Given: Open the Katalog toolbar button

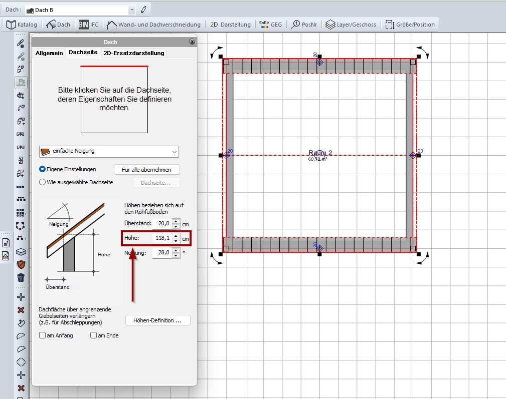Looking at the screenshot, I should point(22,24).
